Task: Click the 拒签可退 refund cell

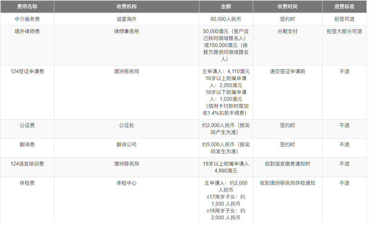Action: pyautogui.click(x=344, y=19)
